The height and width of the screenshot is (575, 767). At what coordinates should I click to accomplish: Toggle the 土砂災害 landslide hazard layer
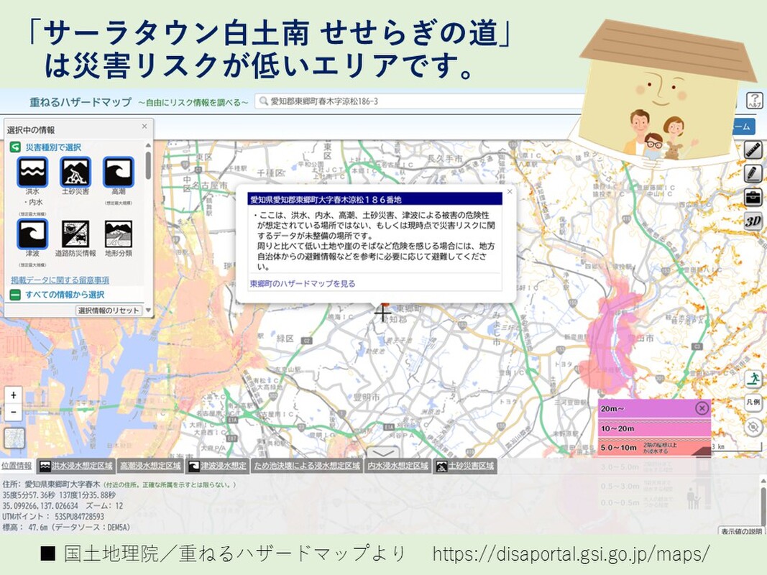coord(75,172)
